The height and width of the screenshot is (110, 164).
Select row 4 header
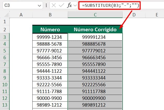pos(5,44)
